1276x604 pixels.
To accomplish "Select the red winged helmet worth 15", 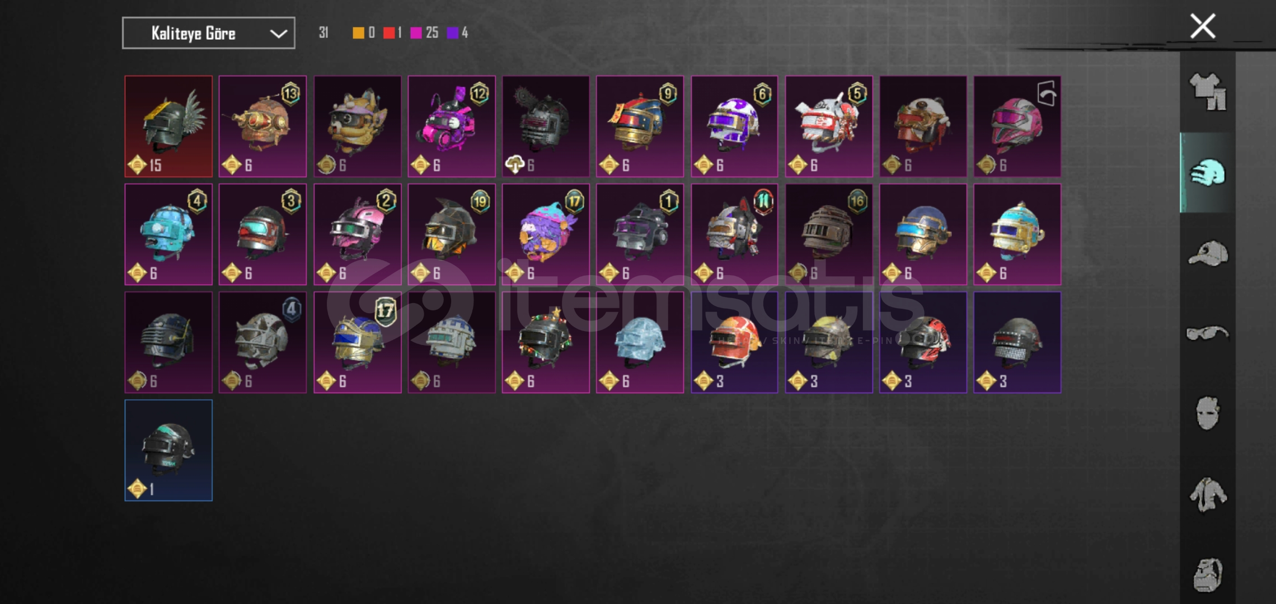I will [x=168, y=126].
